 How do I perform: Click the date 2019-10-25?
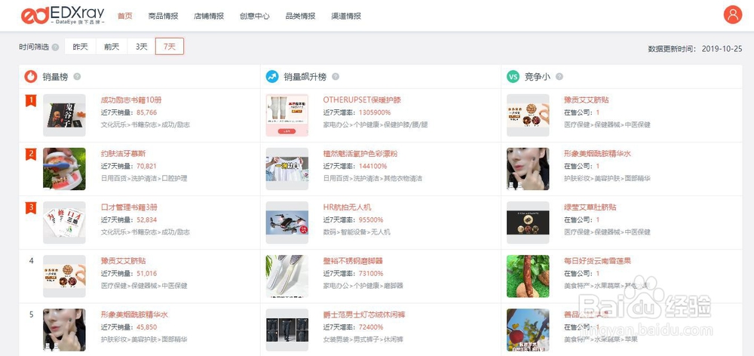pos(722,48)
